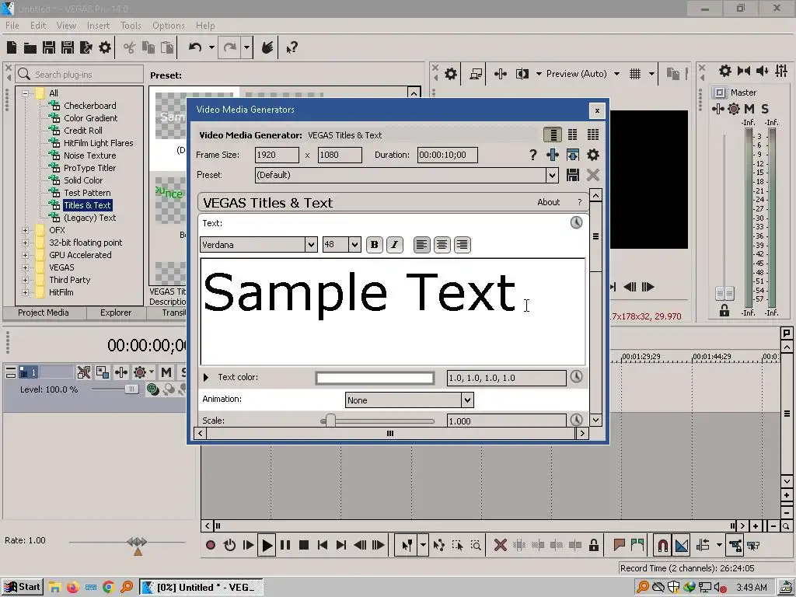Click the Scale animate clock icon
The image size is (796, 597).
pos(576,420)
